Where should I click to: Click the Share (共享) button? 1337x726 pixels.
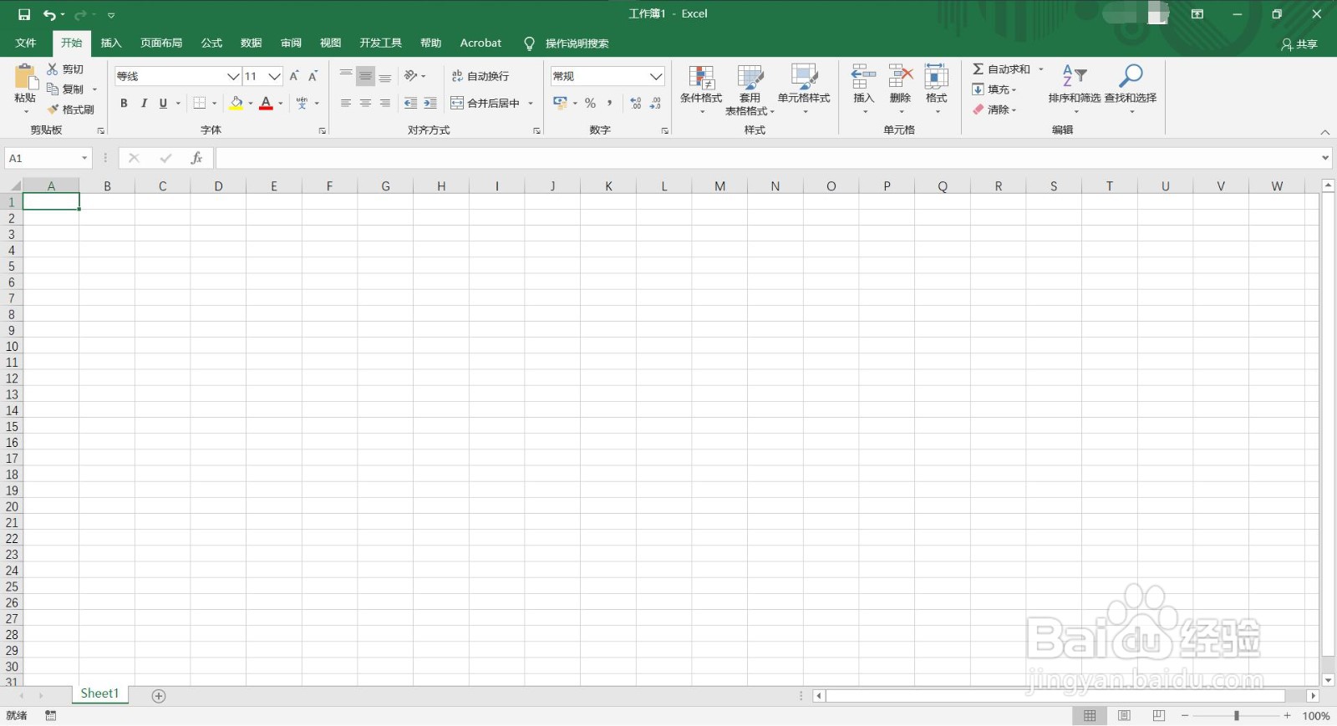coord(1299,43)
